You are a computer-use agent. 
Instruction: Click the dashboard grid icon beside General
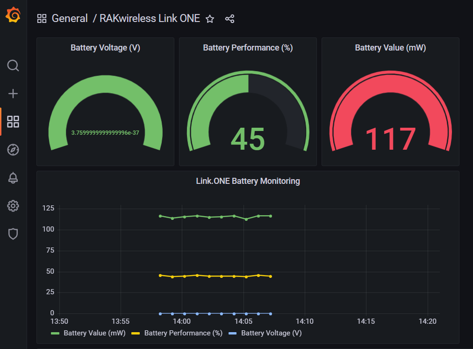click(x=42, y=19)
